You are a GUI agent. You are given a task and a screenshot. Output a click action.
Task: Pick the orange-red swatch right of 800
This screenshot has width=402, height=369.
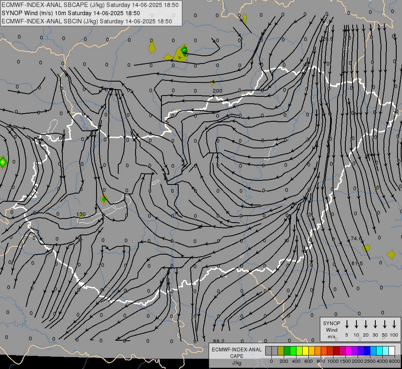point(324,351)
